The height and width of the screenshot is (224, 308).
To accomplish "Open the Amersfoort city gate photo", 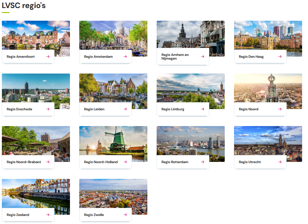I will click(36, 35).
